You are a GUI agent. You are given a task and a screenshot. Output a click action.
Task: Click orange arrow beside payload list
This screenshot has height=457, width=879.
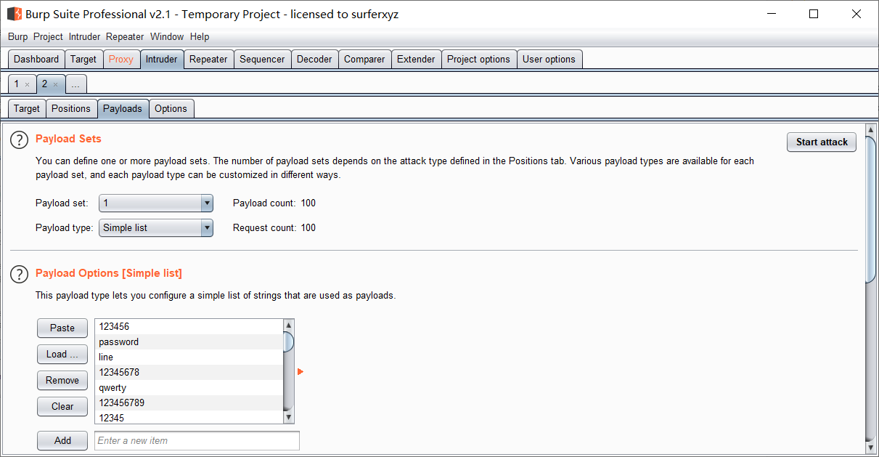click(x=301, y=372)
